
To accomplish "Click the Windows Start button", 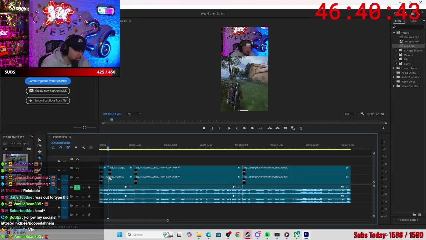I will coord(120,235).
